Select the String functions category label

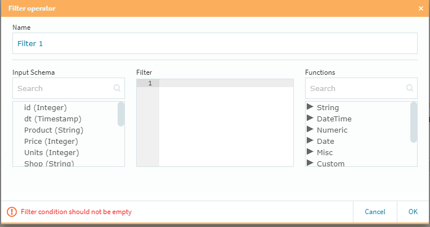[x=328, y=108]
